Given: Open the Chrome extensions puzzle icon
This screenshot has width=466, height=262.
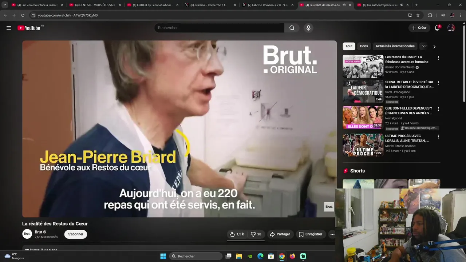Looking at the screenshot, I should coord(430,15).
